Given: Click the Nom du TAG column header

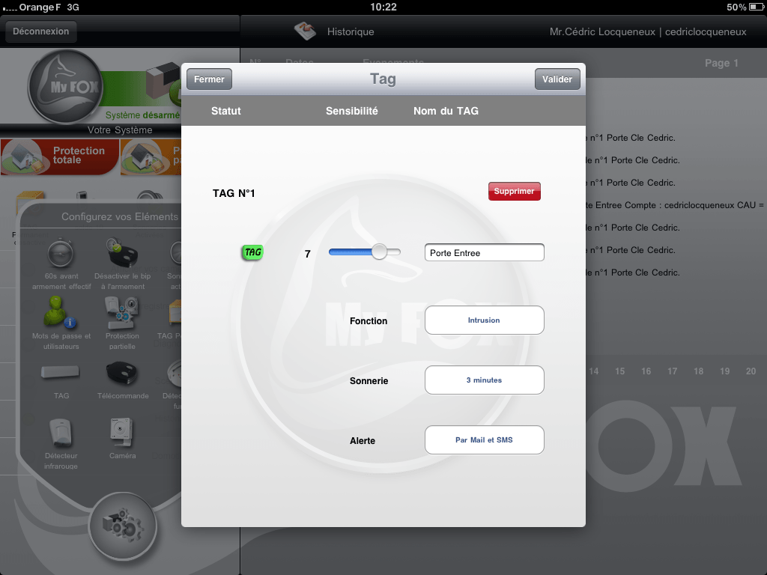Looking at the screenshot, I should [446, 111].
